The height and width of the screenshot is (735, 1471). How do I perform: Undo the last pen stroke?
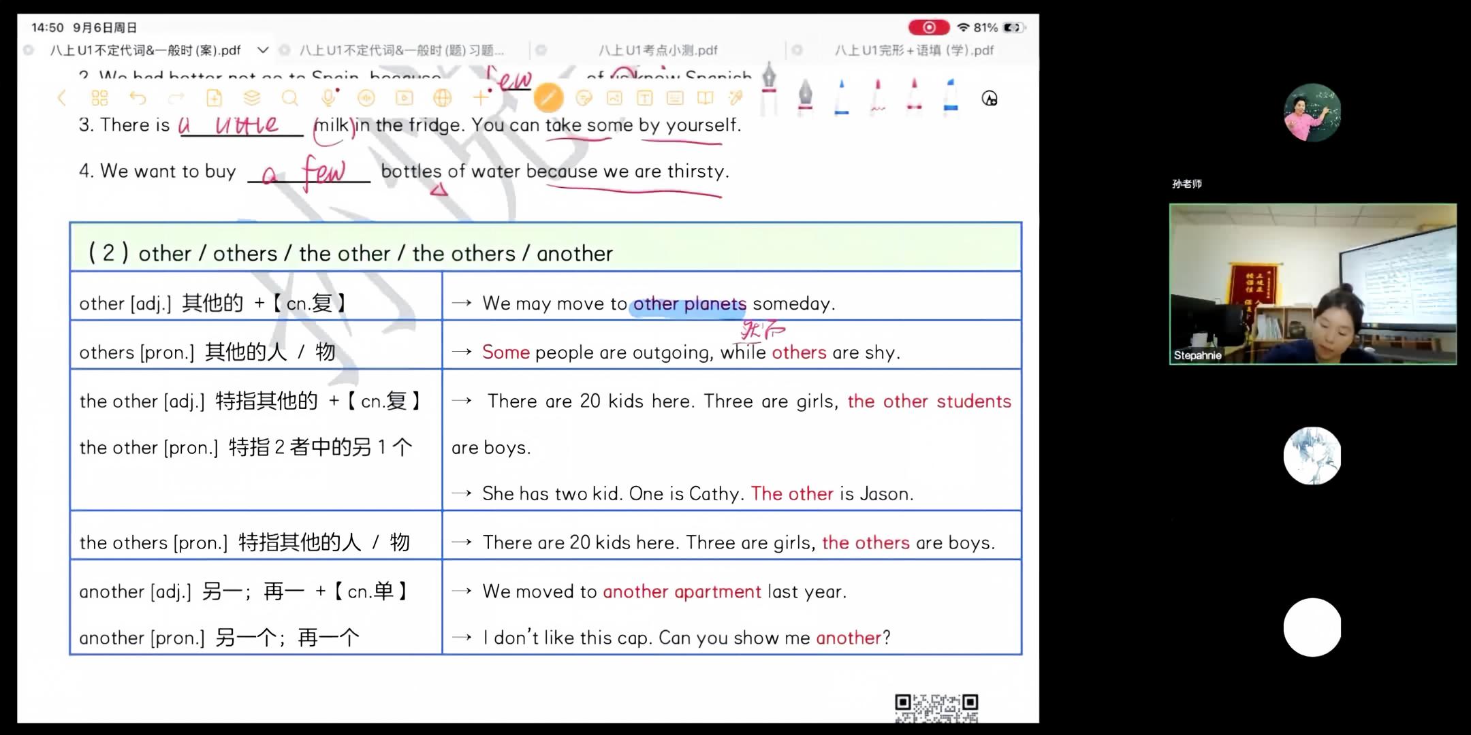tap(138, 98)
